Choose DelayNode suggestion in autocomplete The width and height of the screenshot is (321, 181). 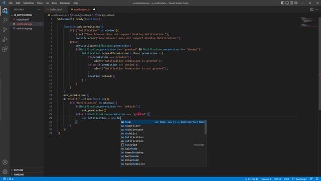(x=163, y=160)
